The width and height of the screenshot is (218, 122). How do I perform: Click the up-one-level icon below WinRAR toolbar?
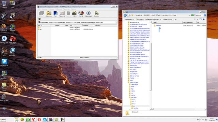tap(40, 19)
